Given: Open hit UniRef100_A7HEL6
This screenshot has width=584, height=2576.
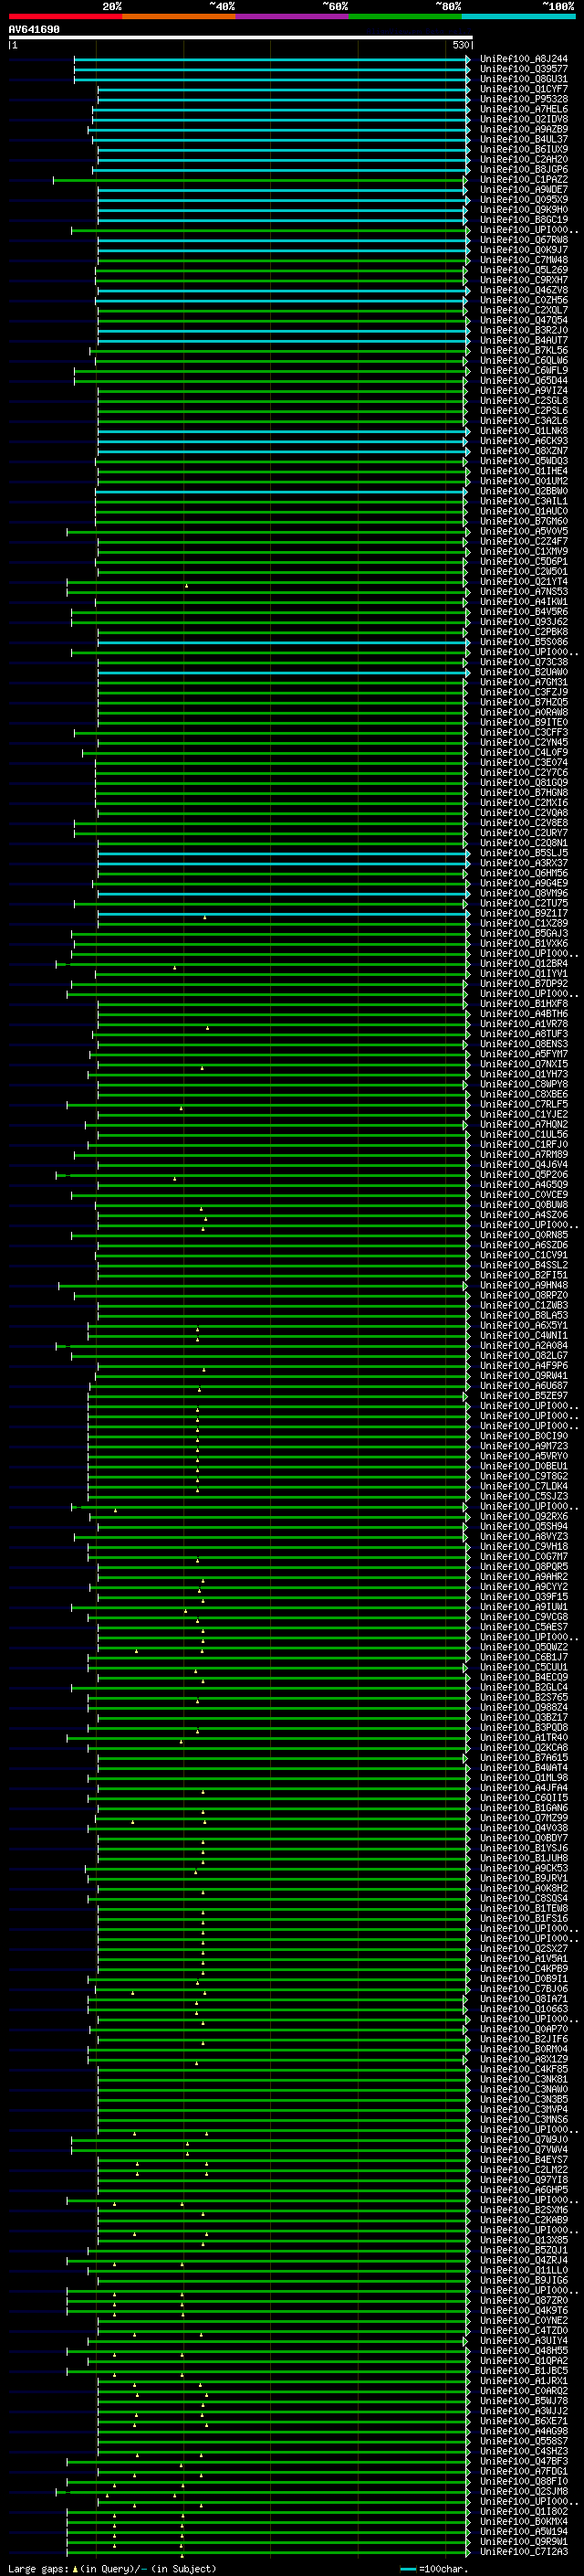Looking at the screenshot, I should click(x=524, y=109).
